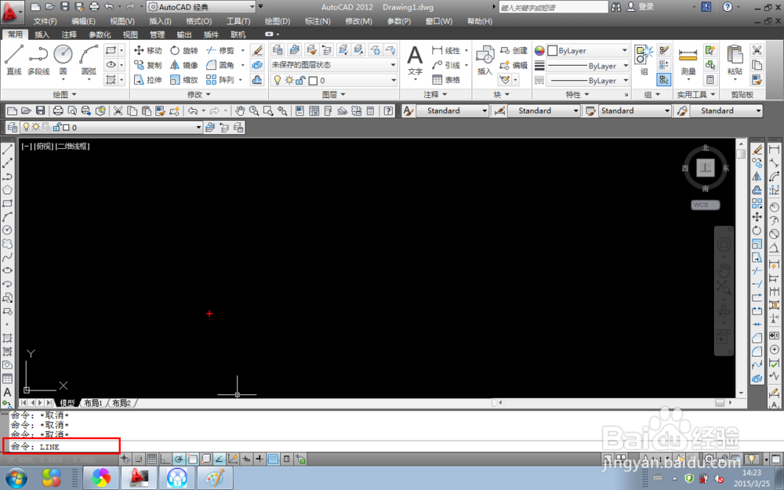The width and height of the screenshot is (784, 490).
Task: Click the WCS coordinate system button
Action: coord(705,205)
